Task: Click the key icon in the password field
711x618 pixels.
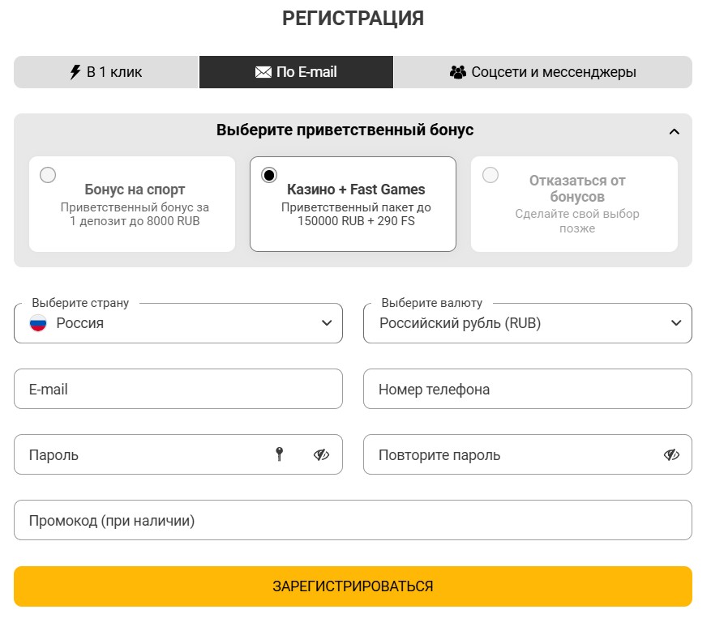Action: 279,454
